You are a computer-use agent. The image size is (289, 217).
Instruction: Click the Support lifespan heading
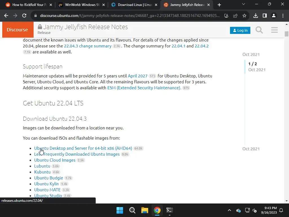coord(43,66)
